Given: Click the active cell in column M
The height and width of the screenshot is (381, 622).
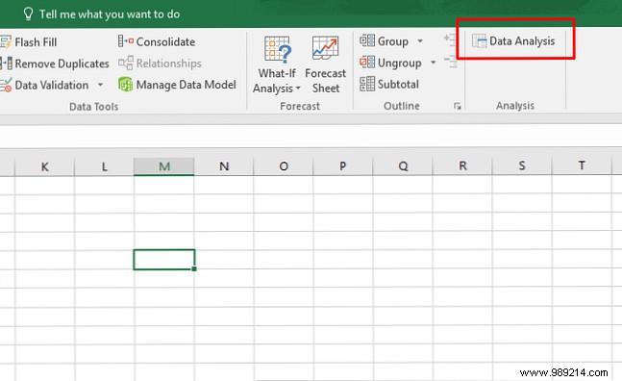Looking at the screenshot, I should pyautogui.click(x=163, y=260).
